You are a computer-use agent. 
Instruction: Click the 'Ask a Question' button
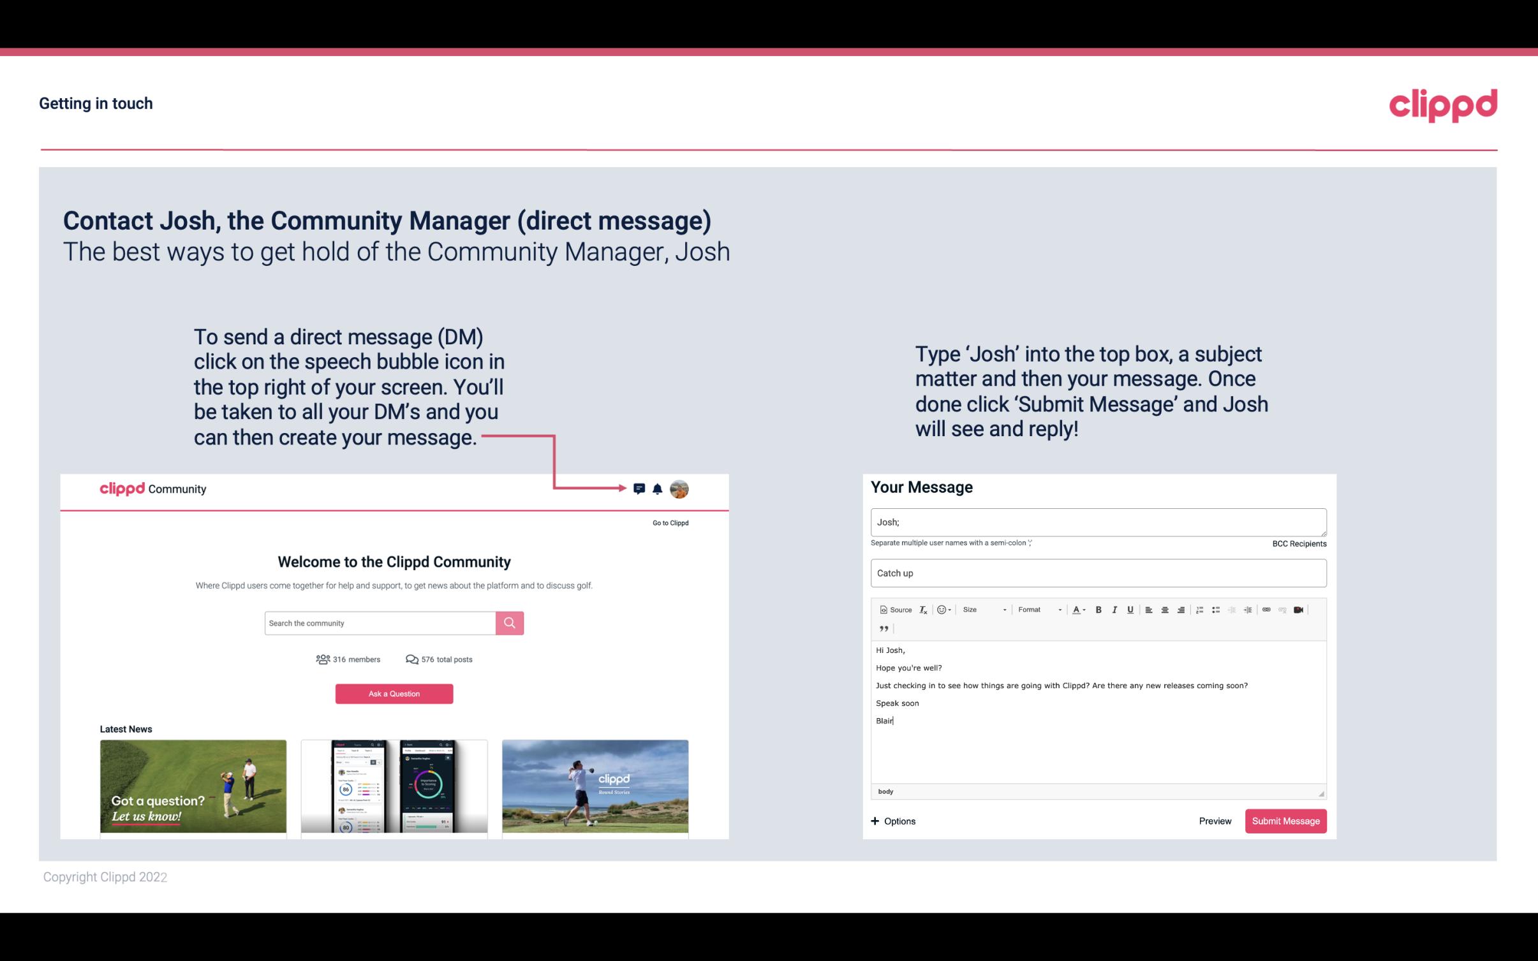394,692
